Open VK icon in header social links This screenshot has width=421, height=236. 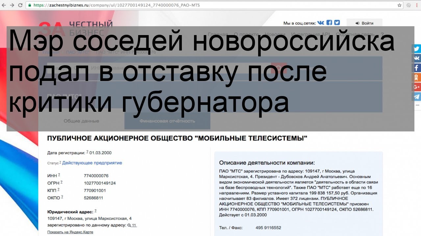click(321, 23)
